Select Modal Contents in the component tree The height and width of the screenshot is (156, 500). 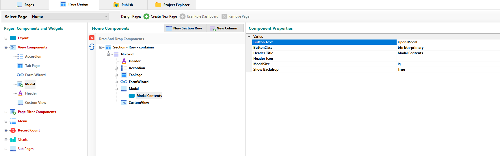click(x=149, y=96)
